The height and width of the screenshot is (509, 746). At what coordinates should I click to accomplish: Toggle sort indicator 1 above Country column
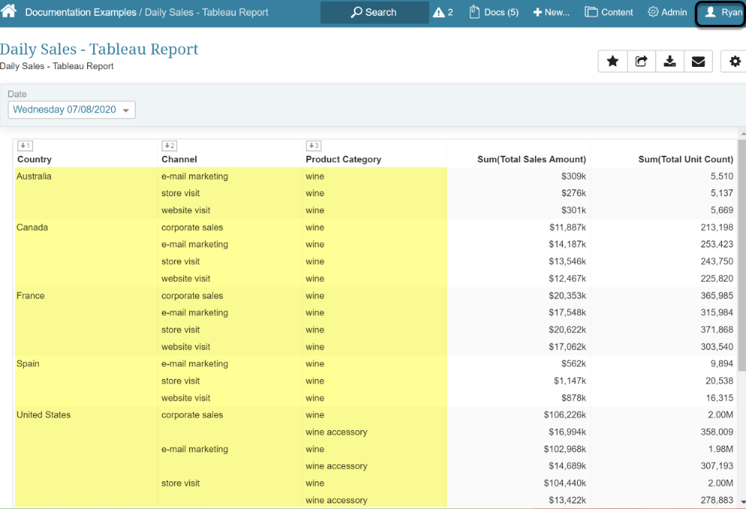[25, 146]
